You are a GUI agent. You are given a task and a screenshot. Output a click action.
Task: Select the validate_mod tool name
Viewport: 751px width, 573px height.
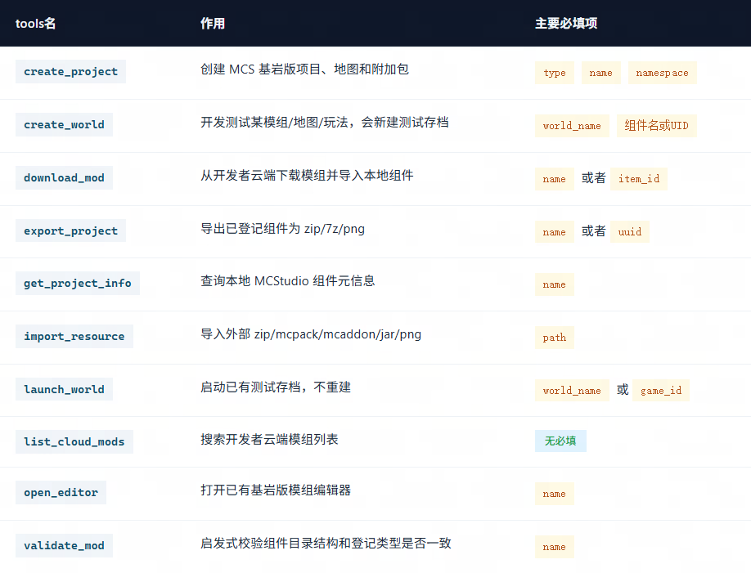tap(64, 545)
